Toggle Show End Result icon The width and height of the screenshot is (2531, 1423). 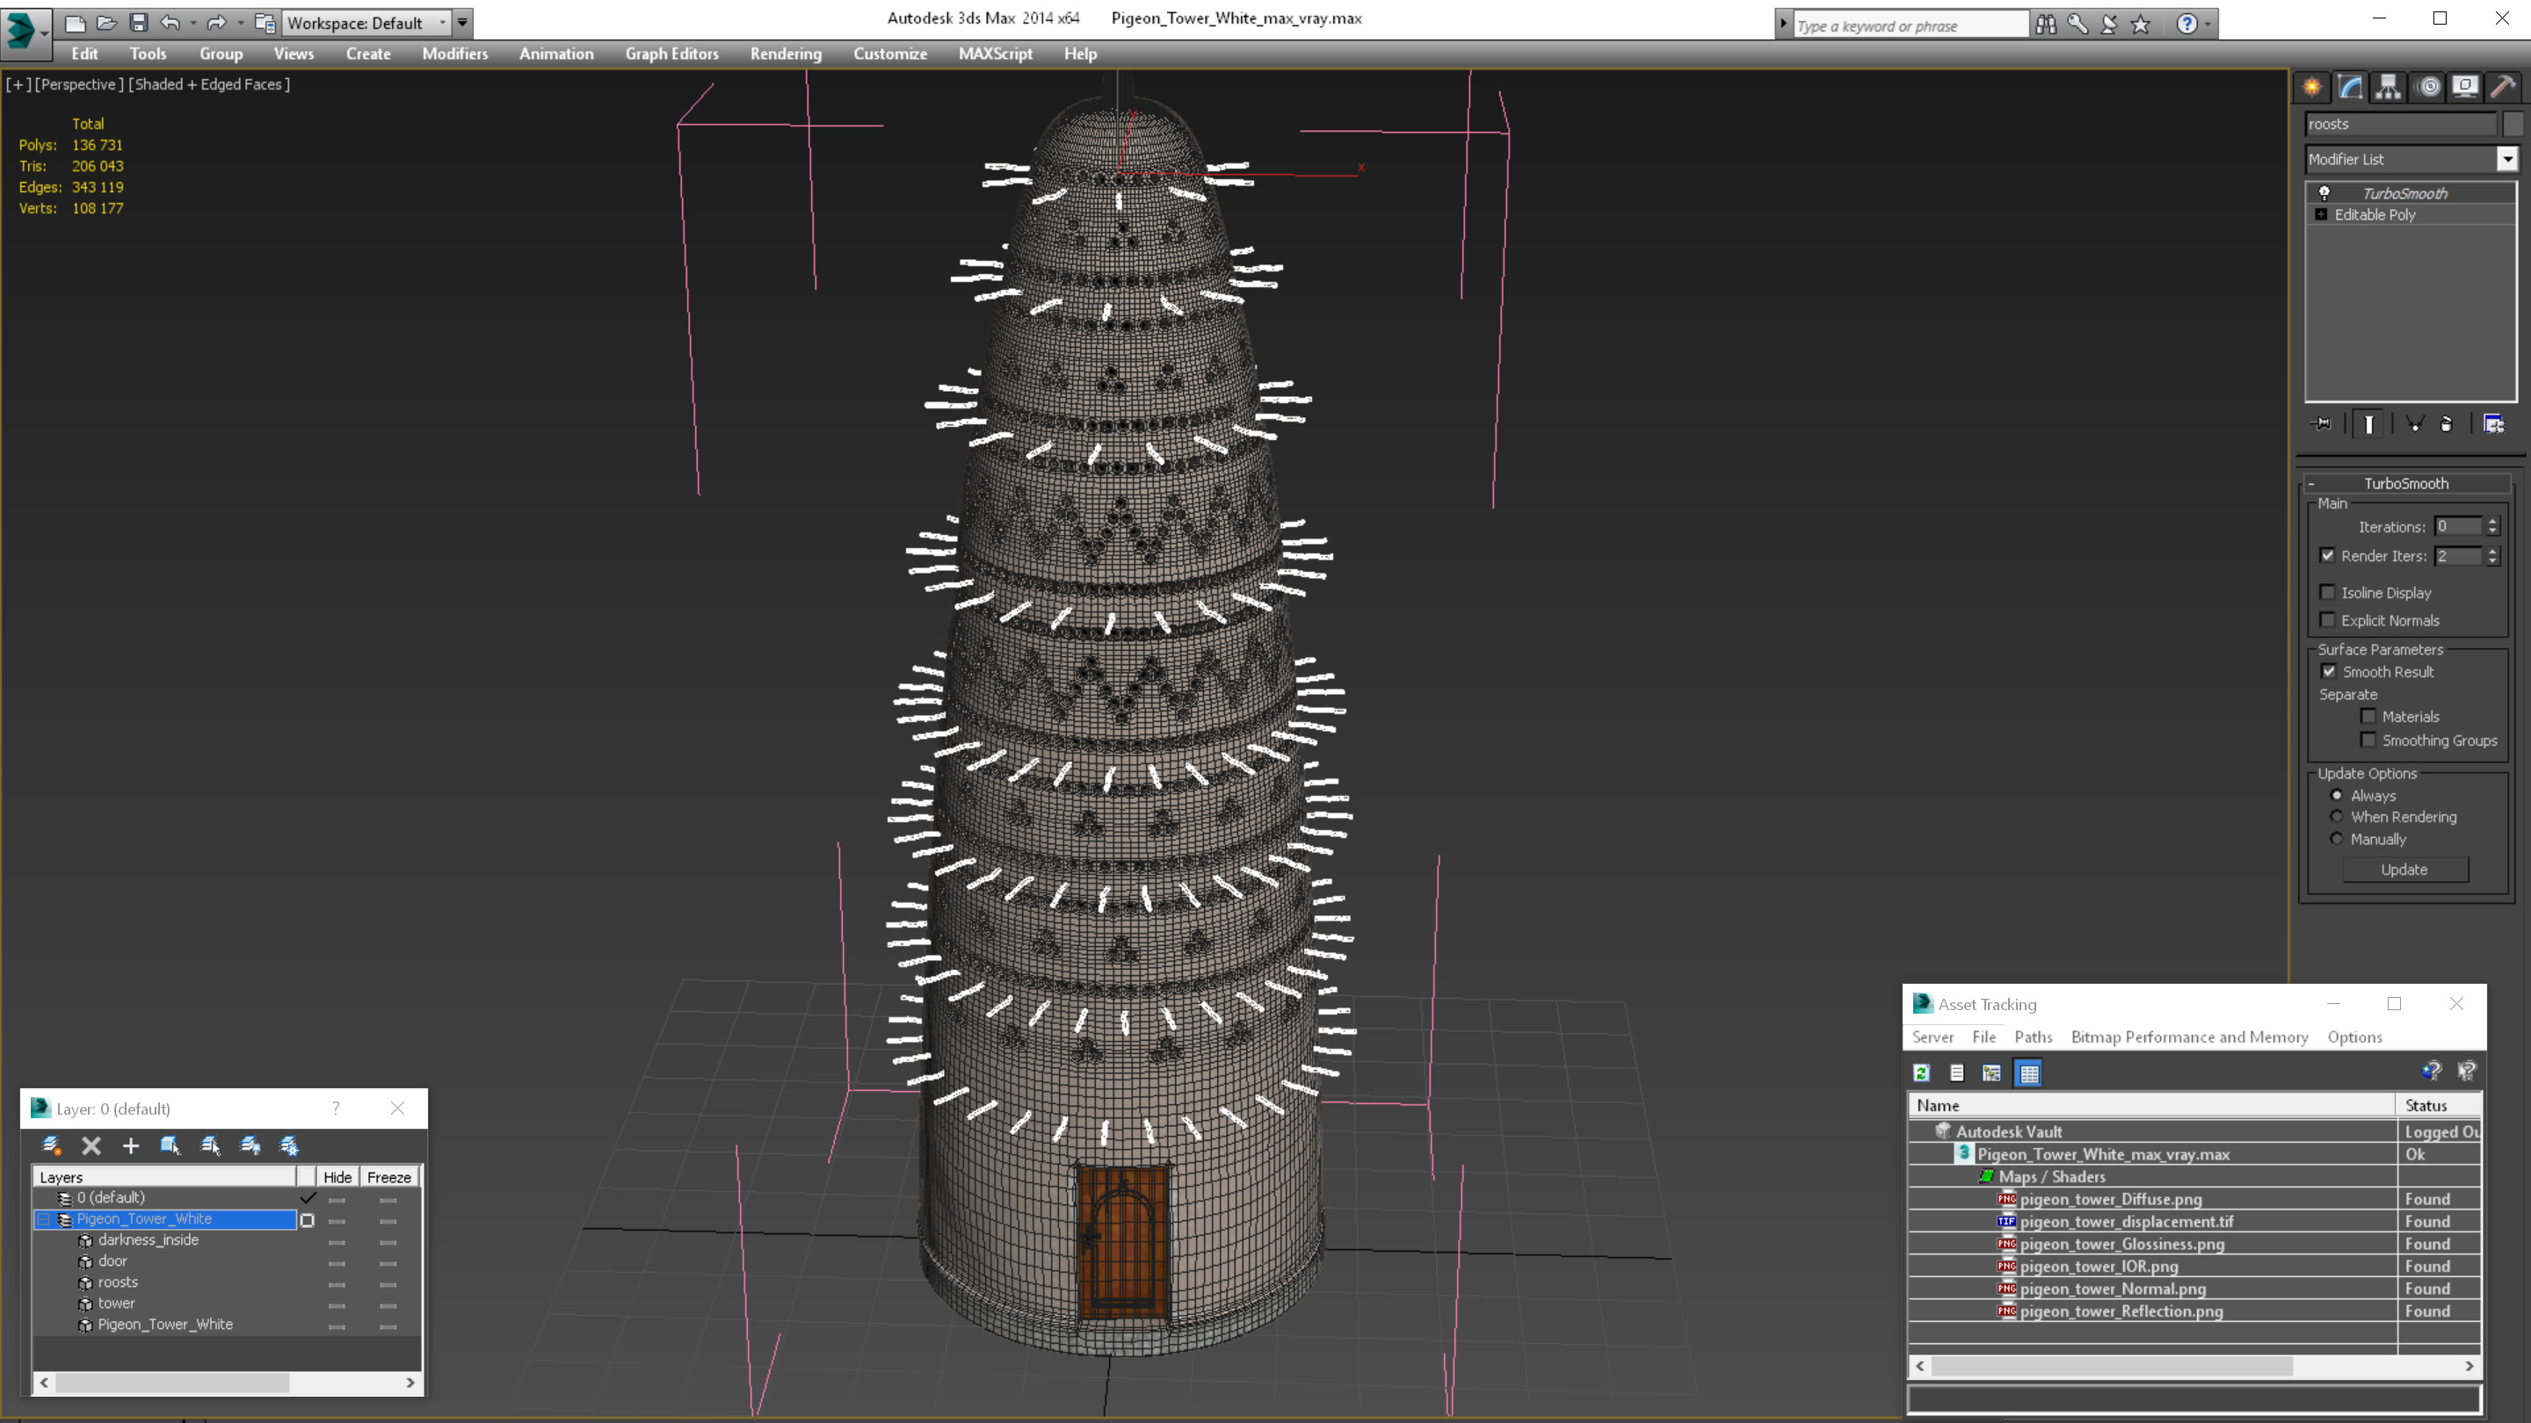pos(2369,424)
